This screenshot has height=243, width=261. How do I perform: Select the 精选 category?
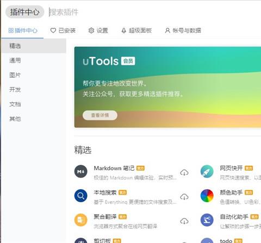[34, 46]
